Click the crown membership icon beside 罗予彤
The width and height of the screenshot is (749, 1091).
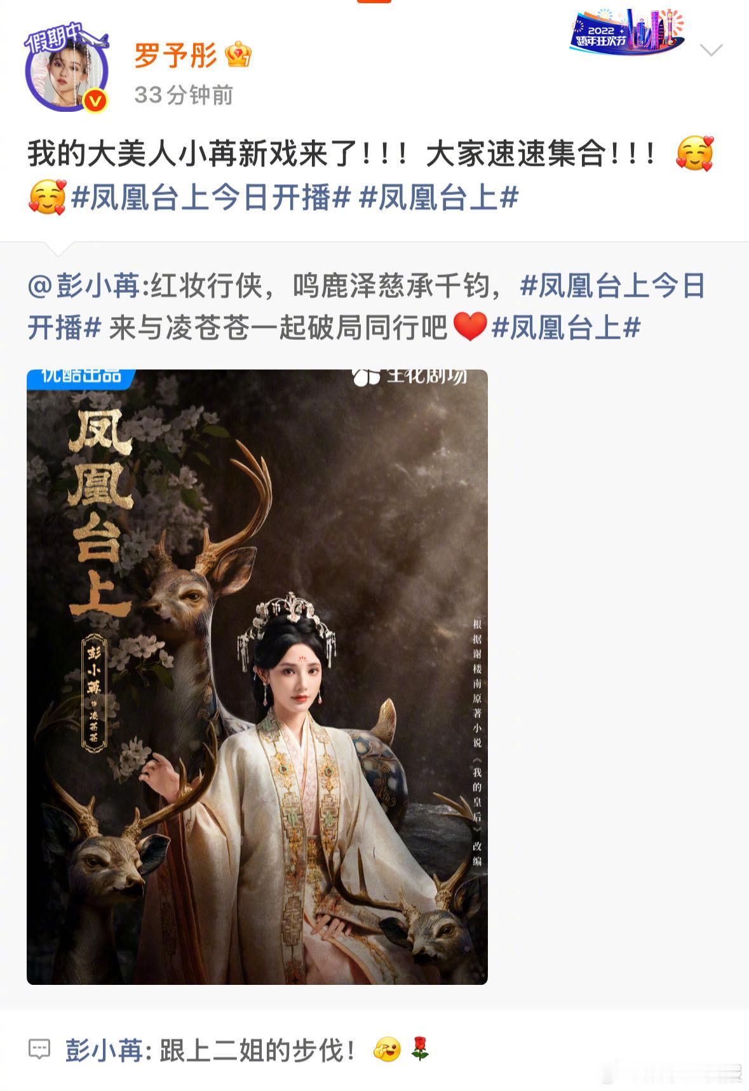point(238,55)
